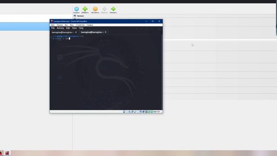This screenshot has height=156, width=277.
Task: Open the Справка menu of the VM window
Action: 90,25
